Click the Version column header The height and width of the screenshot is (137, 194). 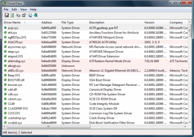click(x=149, y=23)
